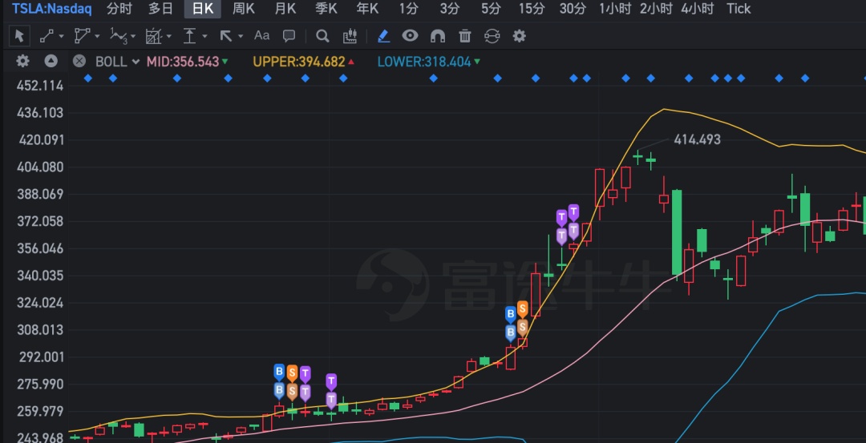The height and width of the screenshot is (443, 866).
Task: Delete drawings with the trash can icon
Action: (464, 36)
